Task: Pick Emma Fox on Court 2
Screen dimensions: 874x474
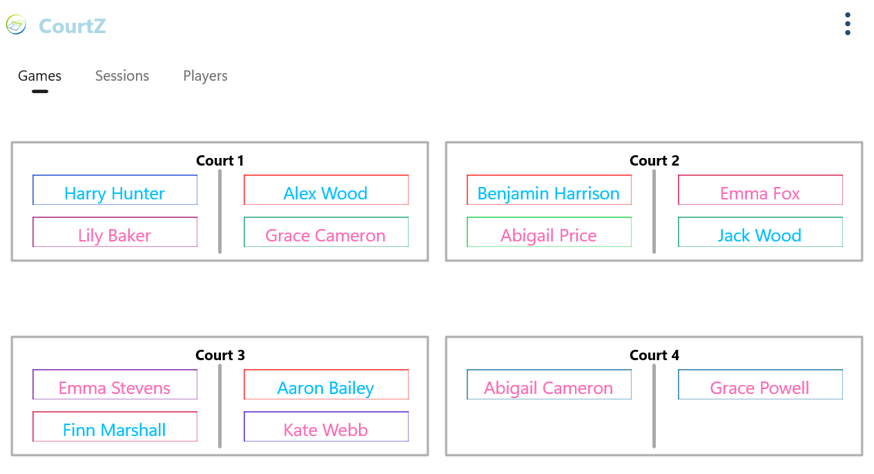Action: (760, 190)
